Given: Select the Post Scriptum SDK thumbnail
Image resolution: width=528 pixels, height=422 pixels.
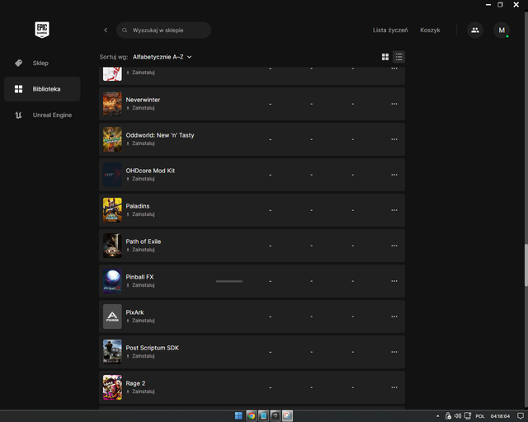Looking at the screenshot, I should pyautogui.click(x=112, y=352).
